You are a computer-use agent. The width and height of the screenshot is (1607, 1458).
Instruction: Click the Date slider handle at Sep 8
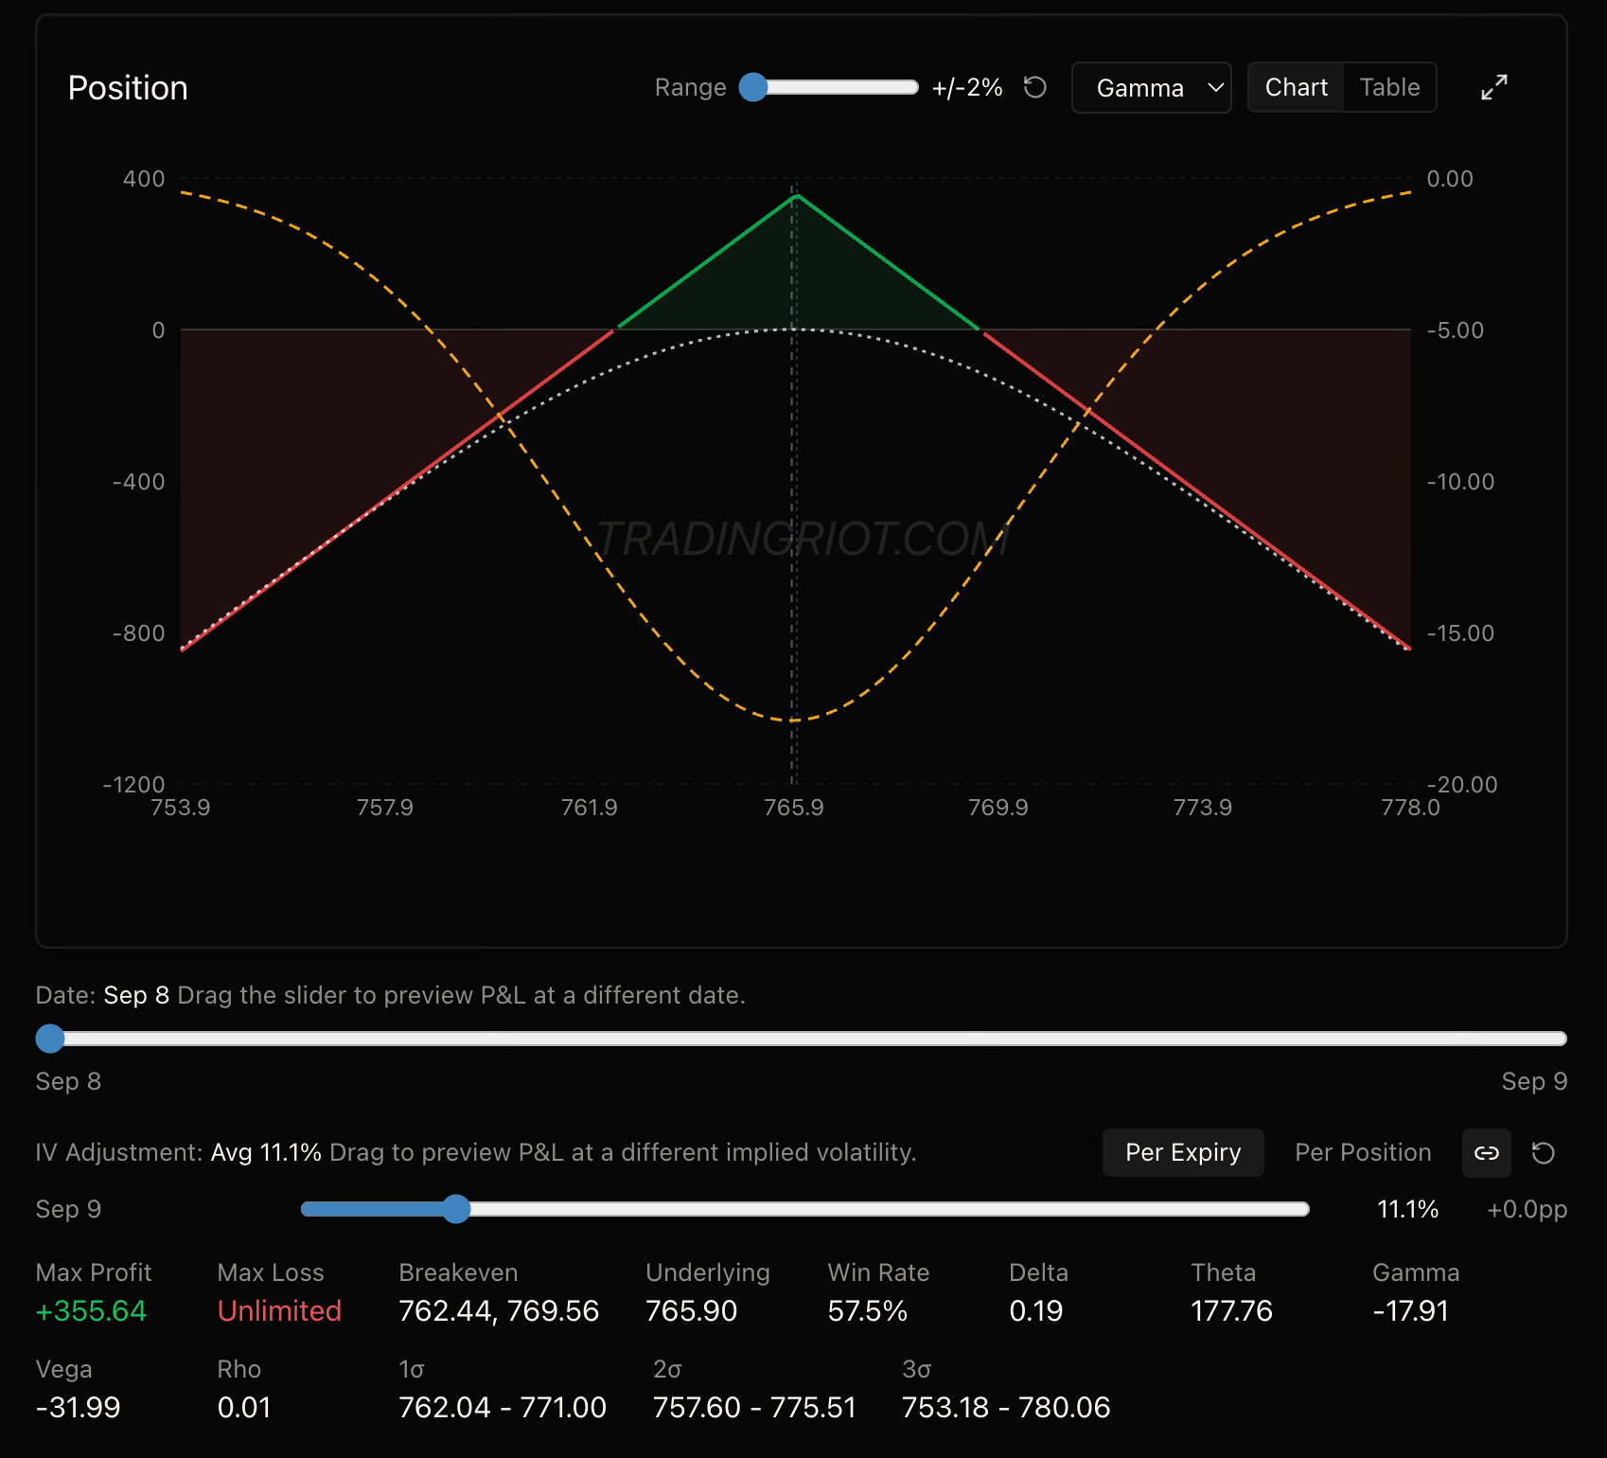pos(50,1039)
